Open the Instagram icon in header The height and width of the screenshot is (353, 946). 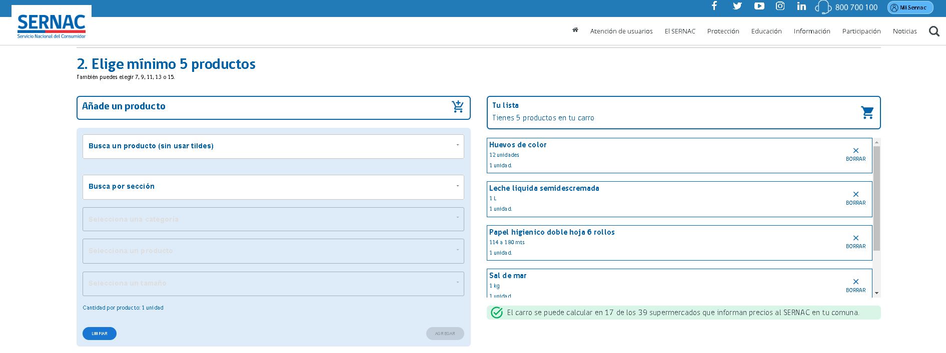(x=780, y=6)
